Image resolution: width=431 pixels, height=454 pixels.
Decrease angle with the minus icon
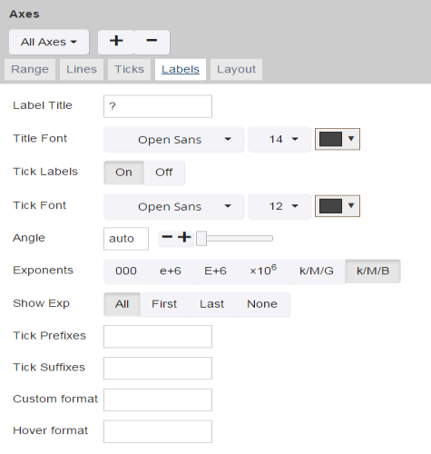click(167, 238)
